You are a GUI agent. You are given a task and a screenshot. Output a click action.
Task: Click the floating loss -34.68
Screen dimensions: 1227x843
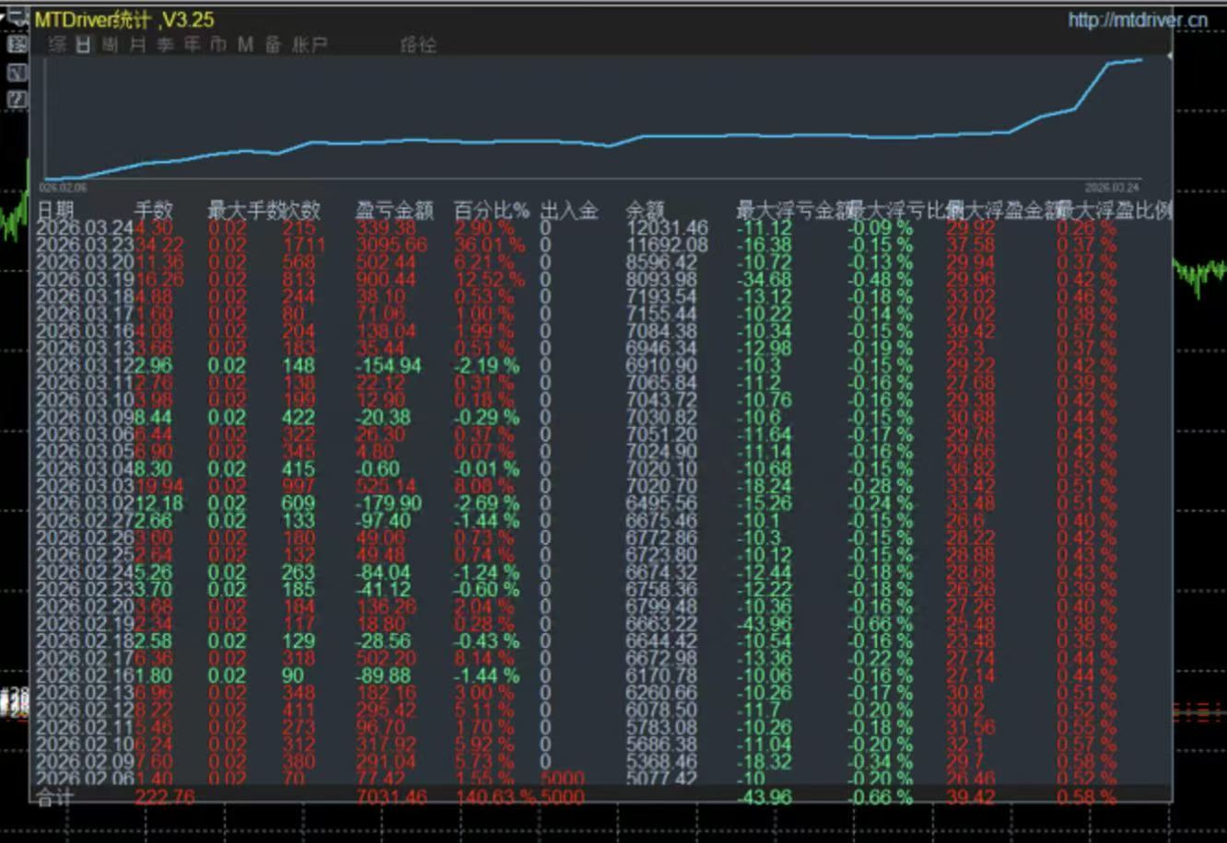[765, 280]
